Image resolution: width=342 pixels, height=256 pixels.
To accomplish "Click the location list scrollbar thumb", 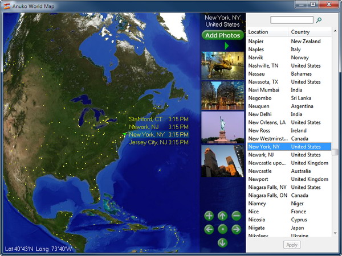I will click(x=335, y=152).
